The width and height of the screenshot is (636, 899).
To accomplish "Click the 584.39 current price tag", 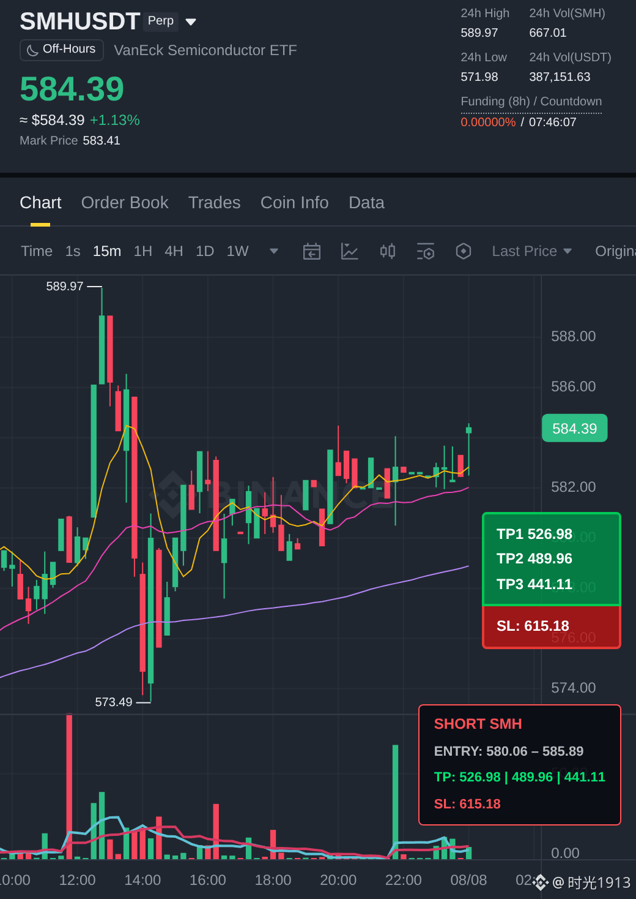I will (575, 428).
